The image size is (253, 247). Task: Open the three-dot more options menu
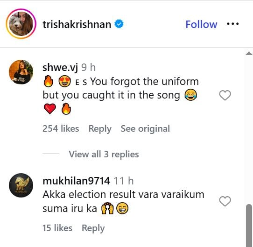[232, 24]
